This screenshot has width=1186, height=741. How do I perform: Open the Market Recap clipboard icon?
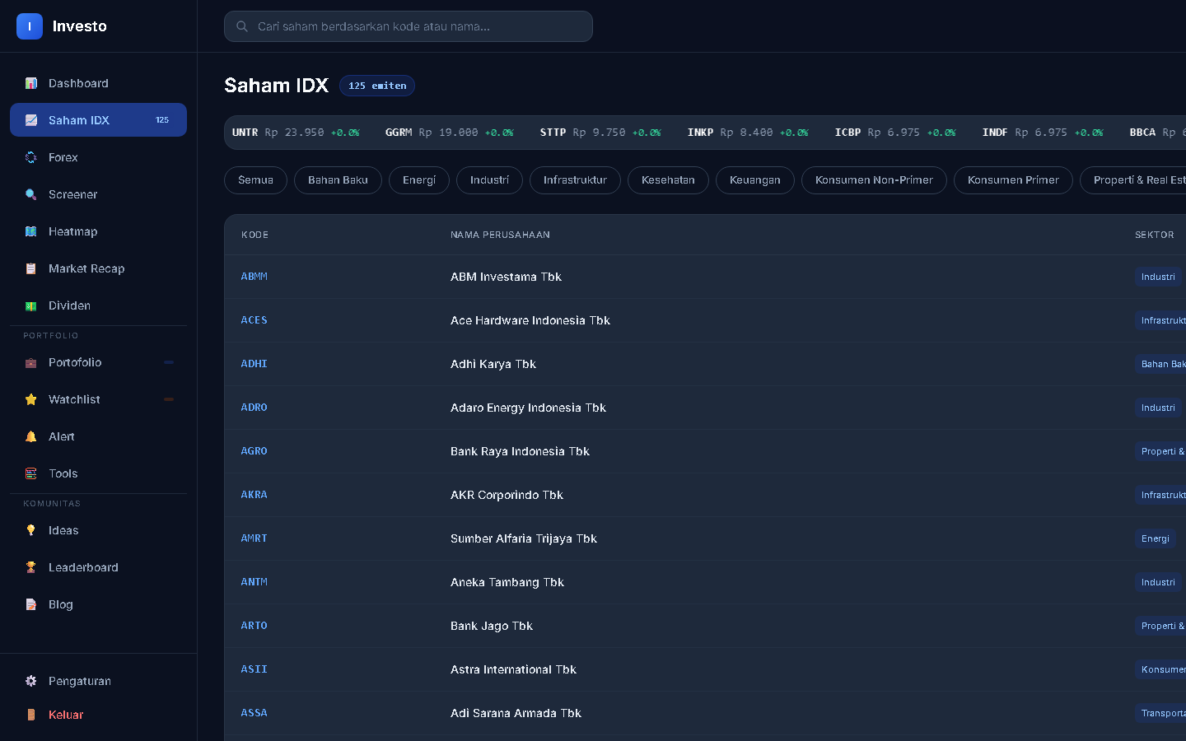tap(31, 268)
